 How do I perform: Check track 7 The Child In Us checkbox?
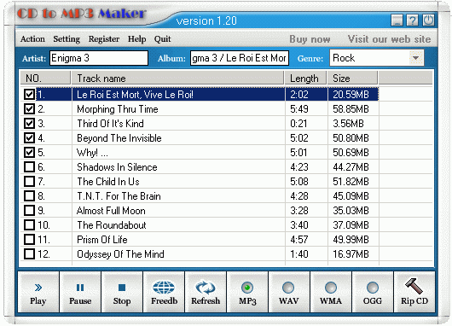(29, 182)
